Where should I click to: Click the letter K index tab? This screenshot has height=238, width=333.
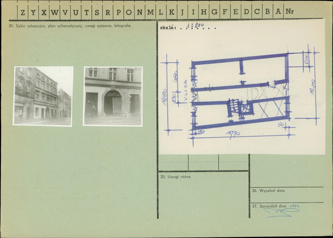click(172, 12)
